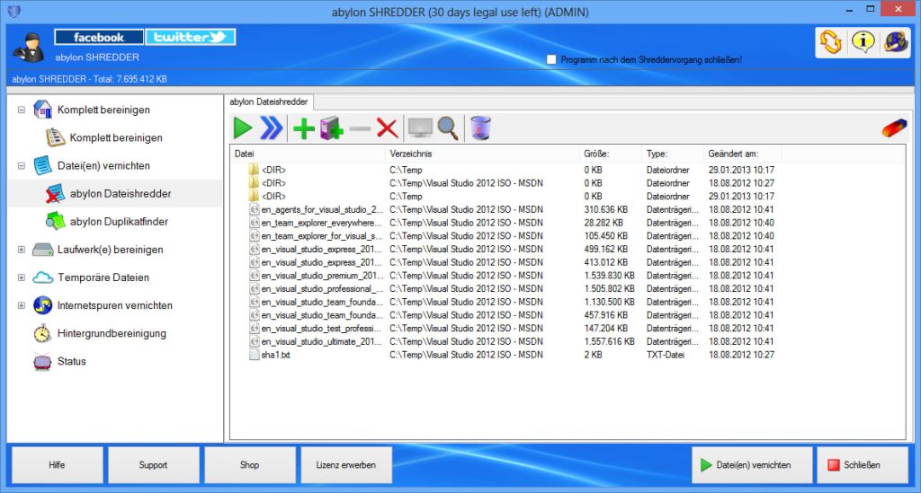Sort by the Type column header

tap(673, 154)
